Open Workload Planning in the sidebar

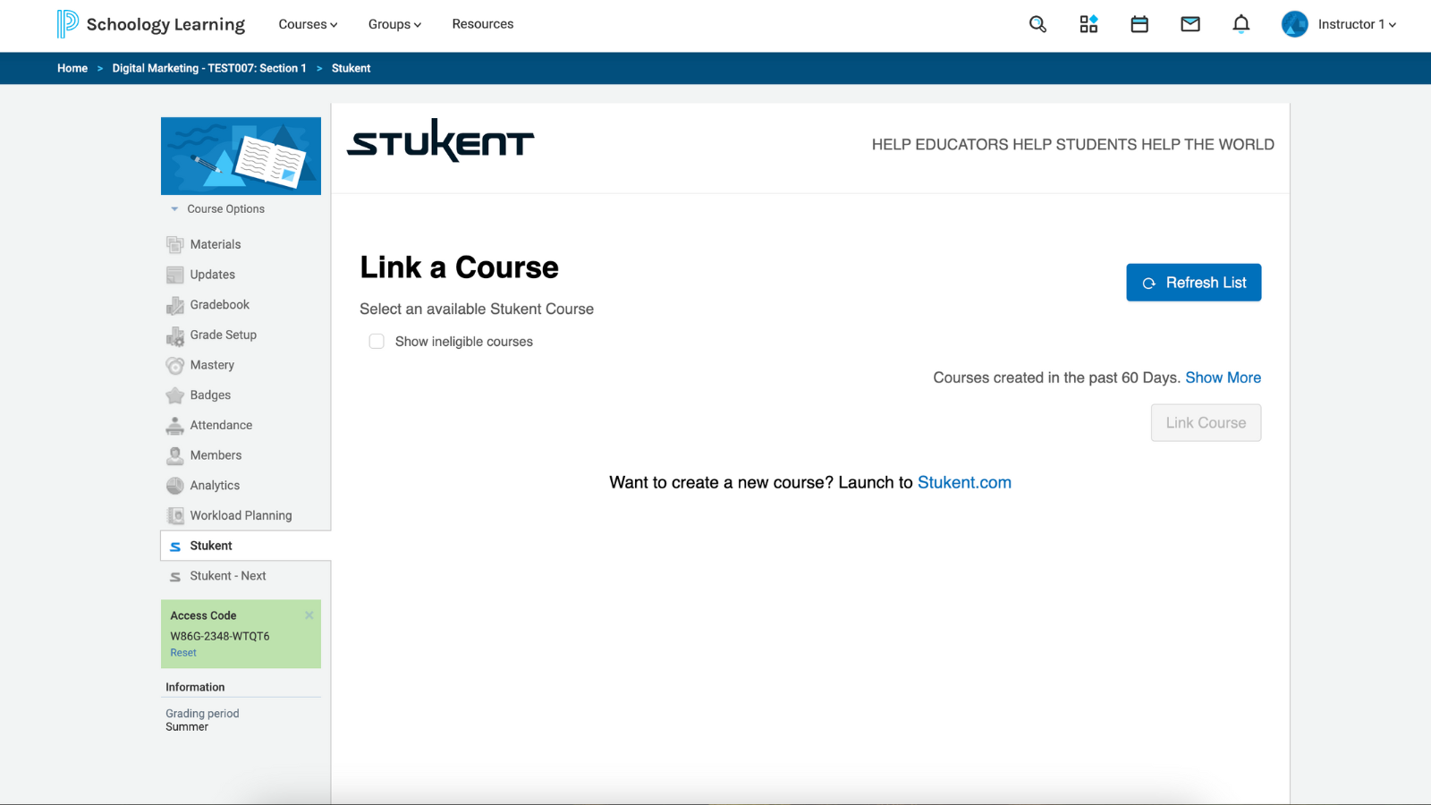click(241, 516)
